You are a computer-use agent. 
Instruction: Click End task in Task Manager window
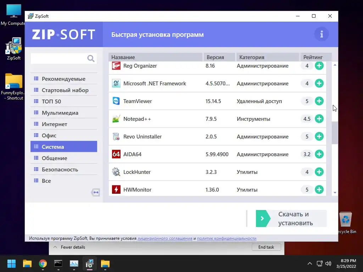point(266,247)
